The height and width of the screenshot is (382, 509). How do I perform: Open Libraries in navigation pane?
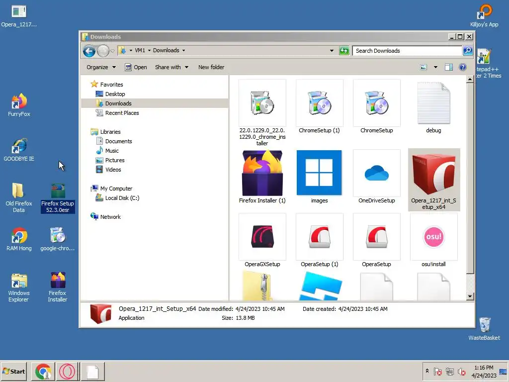click(x=110, y=132)
